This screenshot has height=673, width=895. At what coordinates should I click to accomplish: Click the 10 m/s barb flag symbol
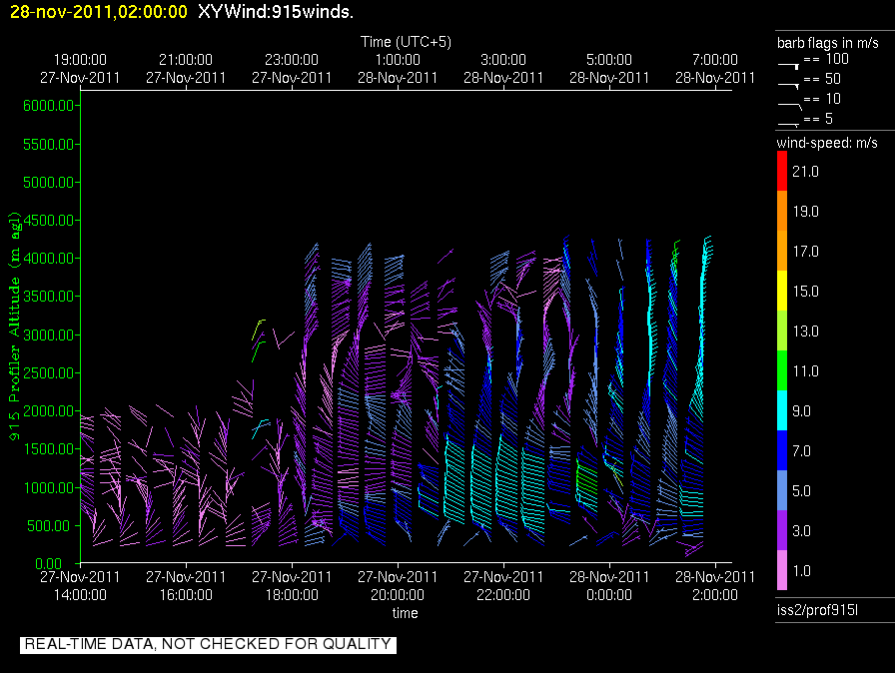(x=790, y=106)
